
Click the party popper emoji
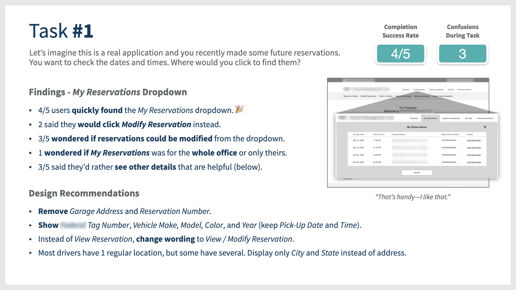[239, 109]
